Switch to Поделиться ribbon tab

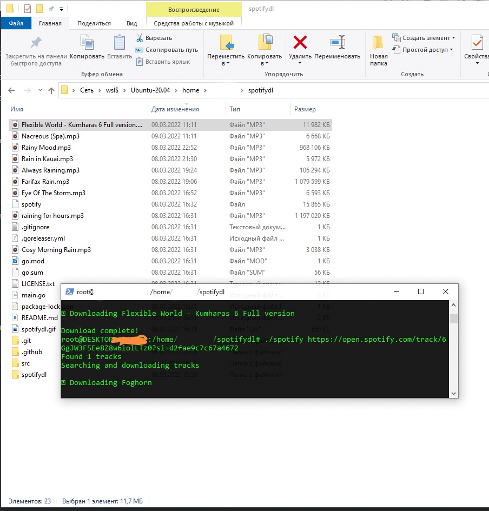coord(94,23)
